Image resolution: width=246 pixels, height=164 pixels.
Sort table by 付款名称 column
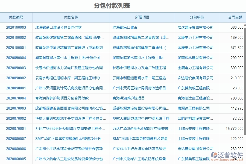[x=71, y=17]
